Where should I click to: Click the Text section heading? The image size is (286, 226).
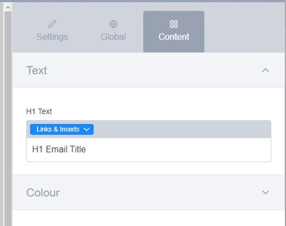[37, 71]
